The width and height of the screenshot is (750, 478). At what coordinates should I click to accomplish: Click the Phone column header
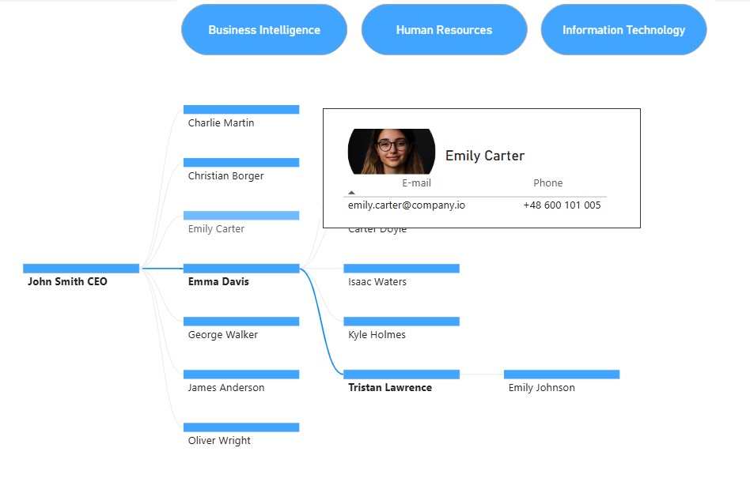pyautogui.click(x=547, y=183)
